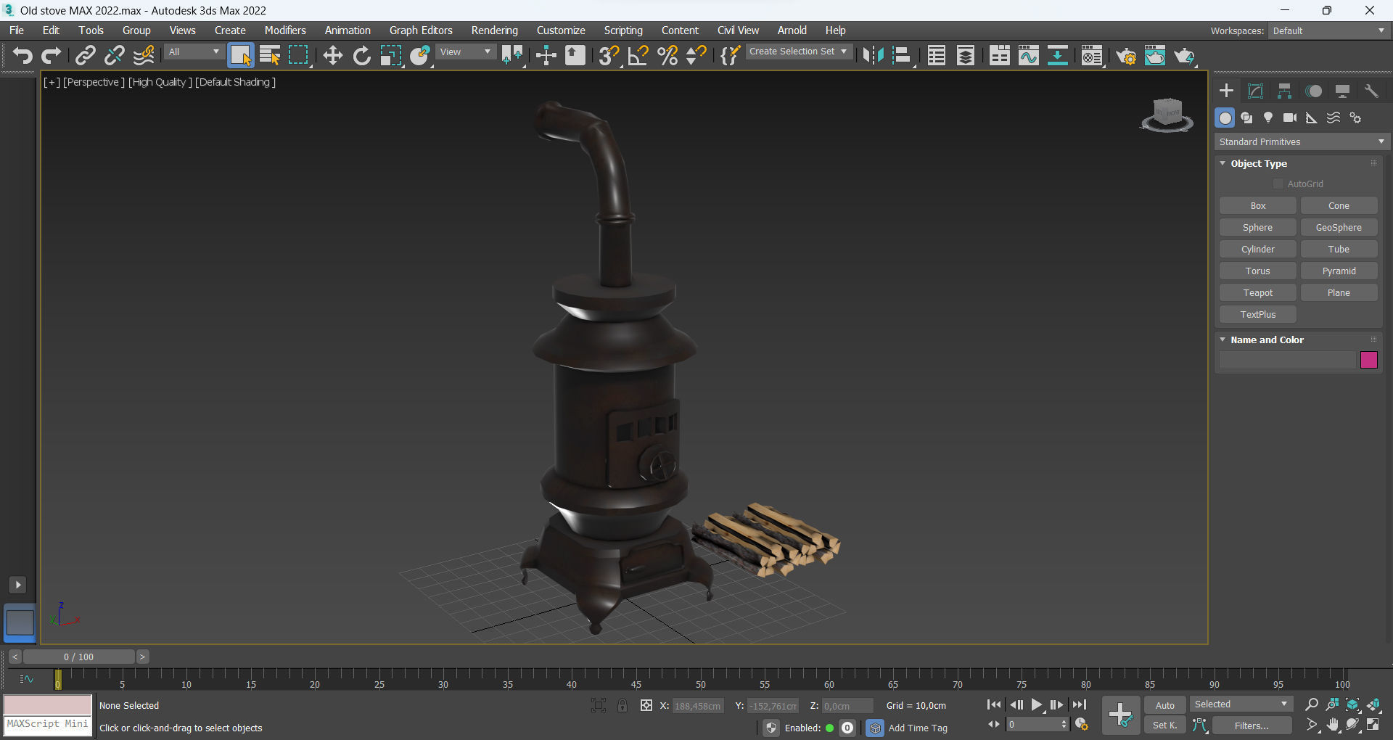Viewport: 1393px width, 740px height.
Task: Select the Rotate tool
Action: (x=361, y=56)
